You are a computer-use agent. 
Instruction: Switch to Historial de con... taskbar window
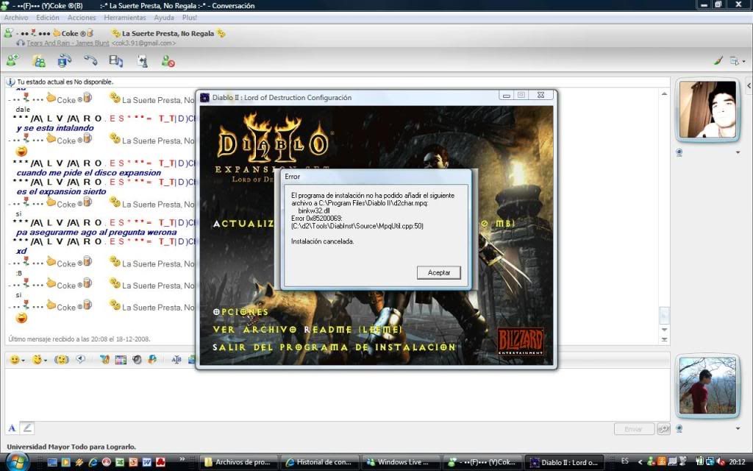tap(321, 462)
